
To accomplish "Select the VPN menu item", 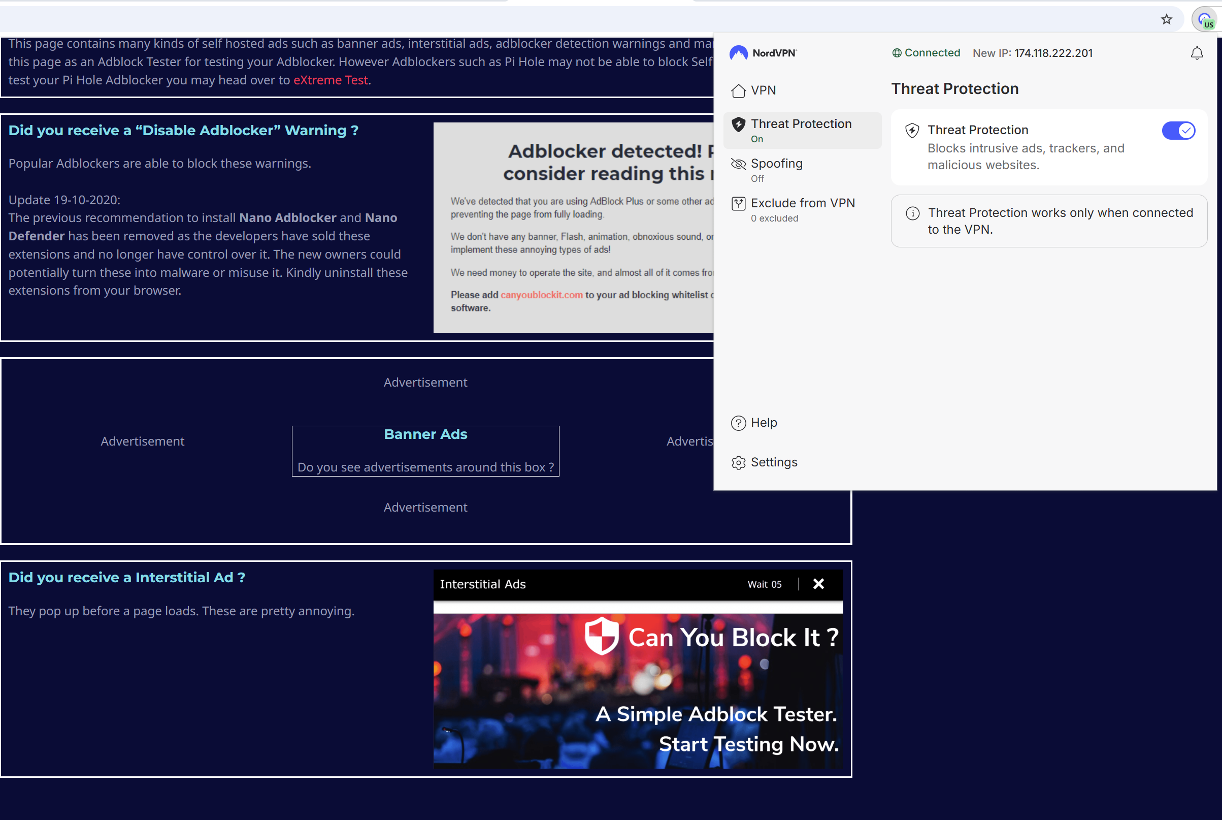I will (x=763, y=90).
